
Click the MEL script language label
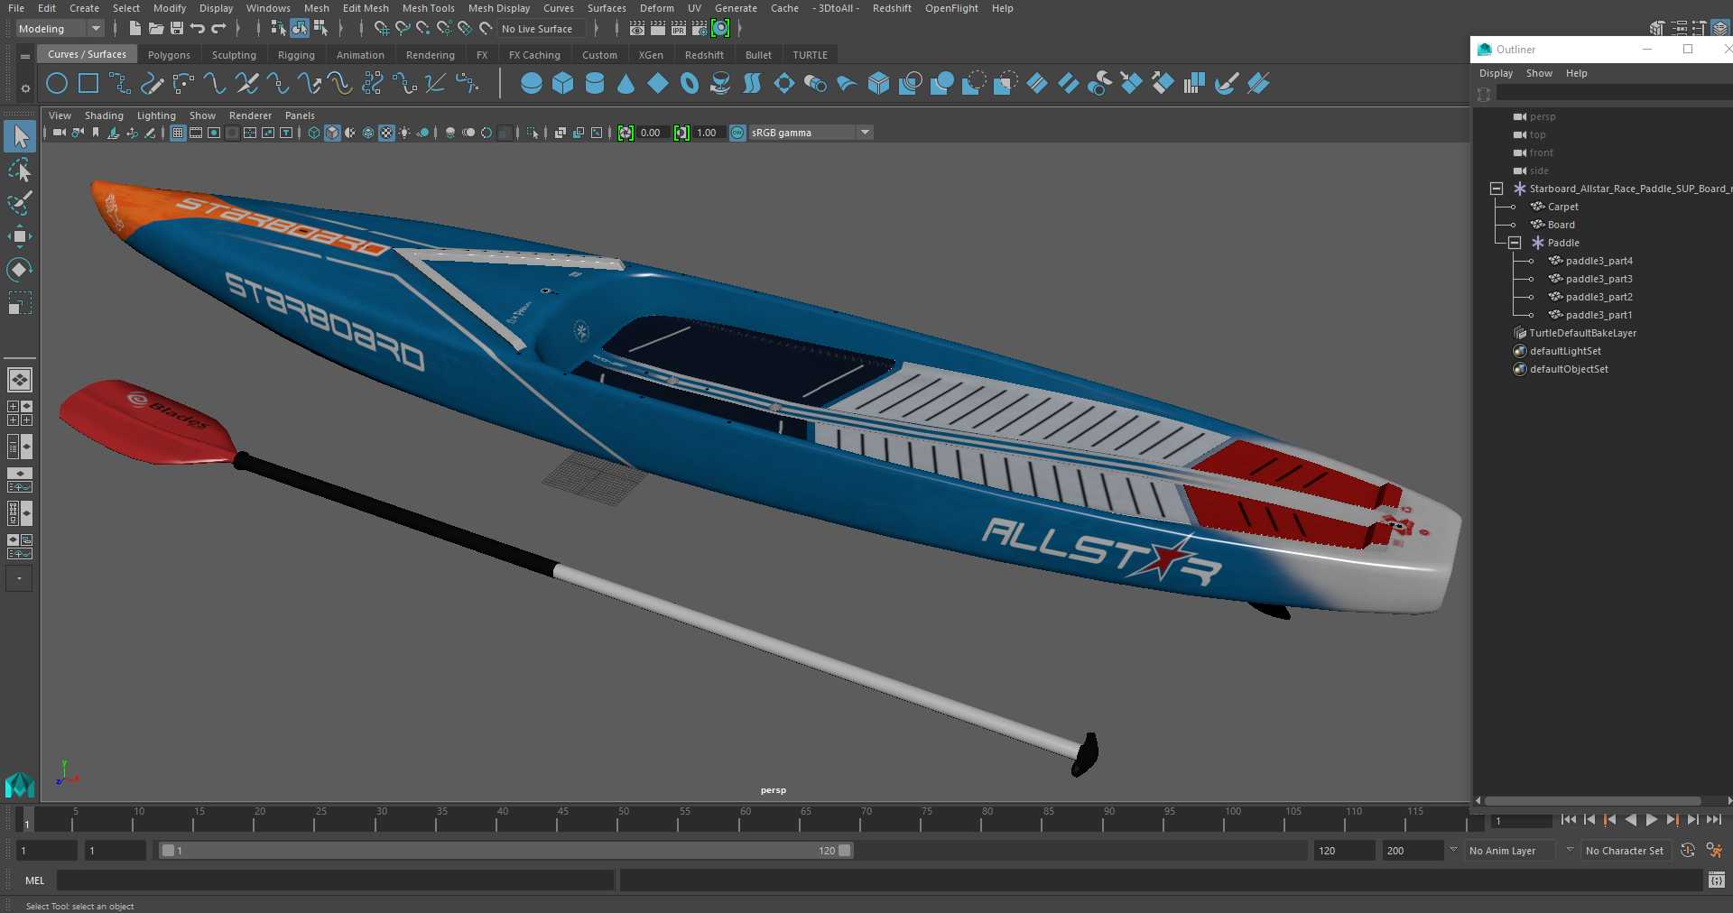[x=34, y=881]
